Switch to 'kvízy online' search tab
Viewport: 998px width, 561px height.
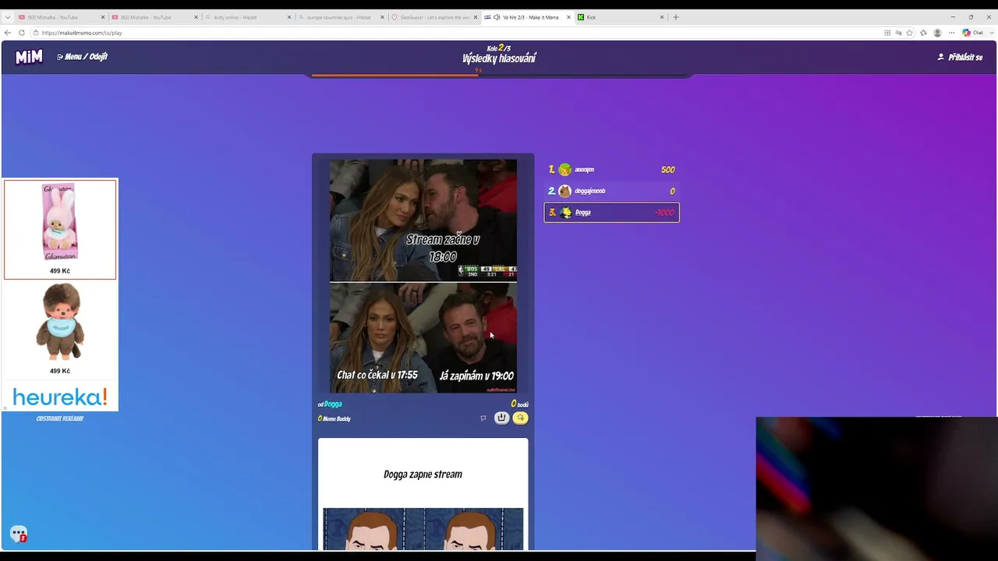coord(248,17)
